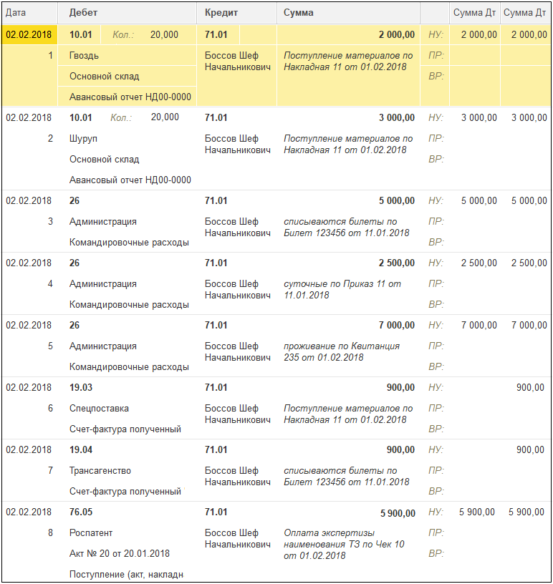Image resolution: width=553 pixels, height=584 pixels.
Task: Select sum 2 000,00 in row 1
Action: (397, 34)
